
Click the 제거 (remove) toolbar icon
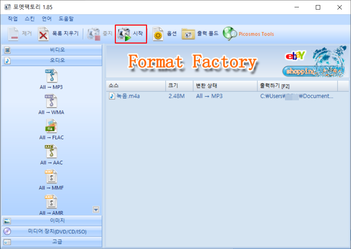tap(14, 34)
